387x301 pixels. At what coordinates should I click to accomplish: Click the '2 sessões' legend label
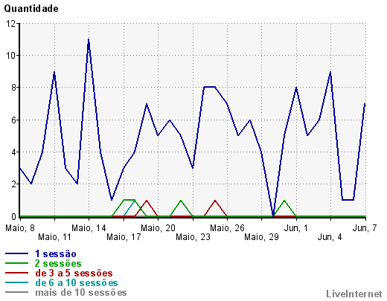coord(58,263)
